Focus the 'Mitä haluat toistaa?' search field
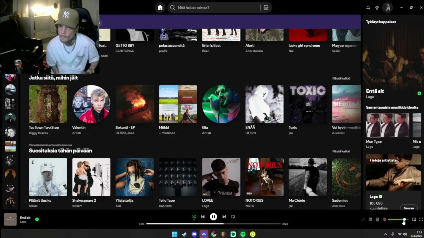Screen dimensions: 424x238 [219, 8]
